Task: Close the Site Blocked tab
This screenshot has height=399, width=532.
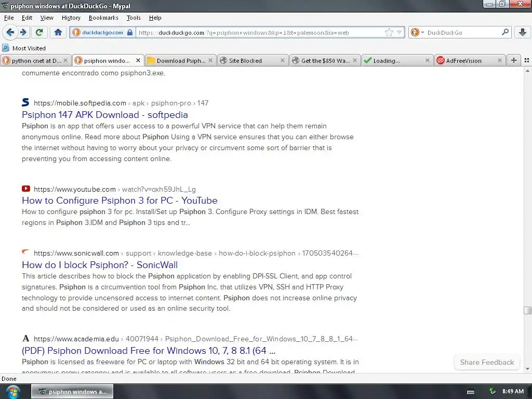Action: click(x=282, y=60)
